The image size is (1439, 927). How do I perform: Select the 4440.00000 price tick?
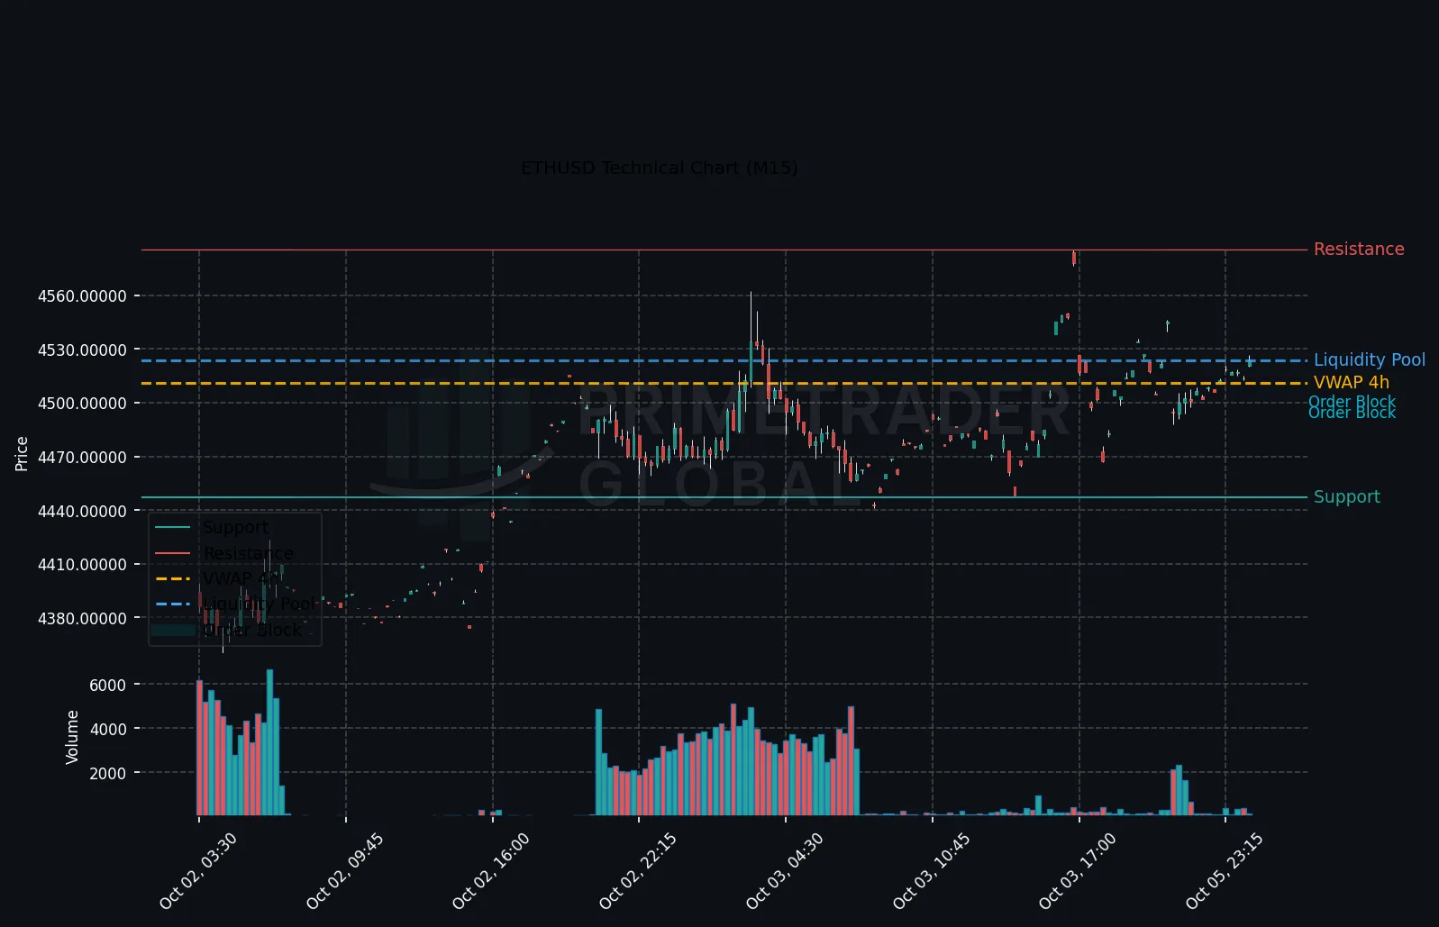82,512
